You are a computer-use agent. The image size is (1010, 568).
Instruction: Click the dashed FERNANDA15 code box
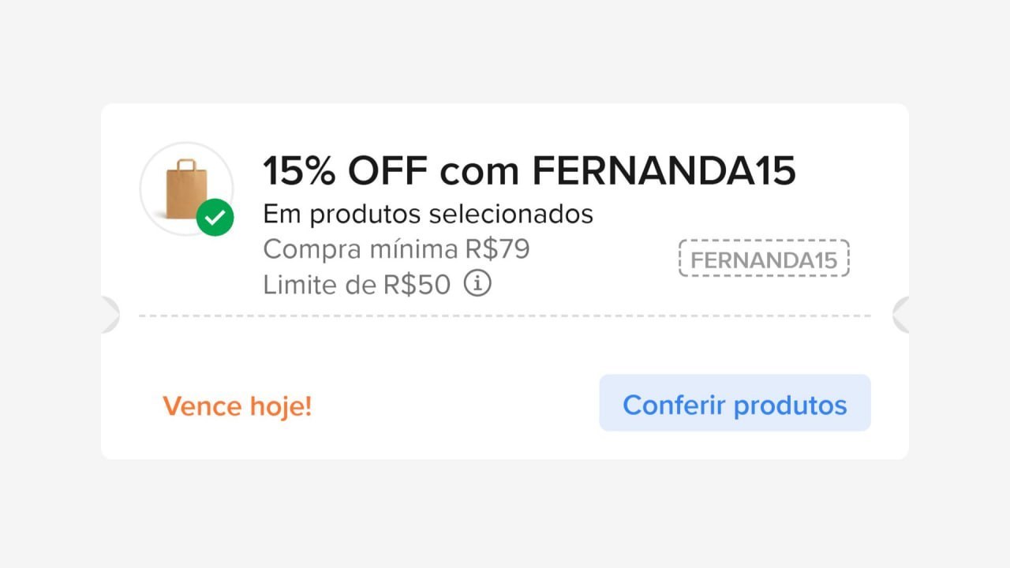point(763,259)
